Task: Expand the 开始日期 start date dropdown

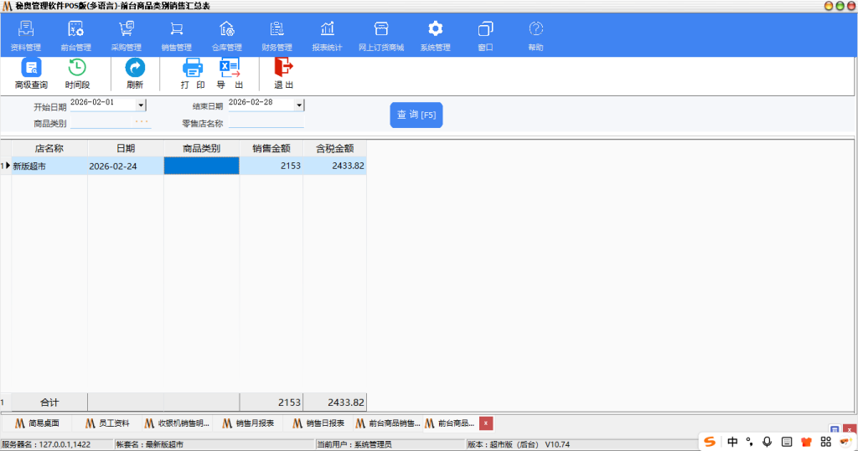Action: click(141, 105)
